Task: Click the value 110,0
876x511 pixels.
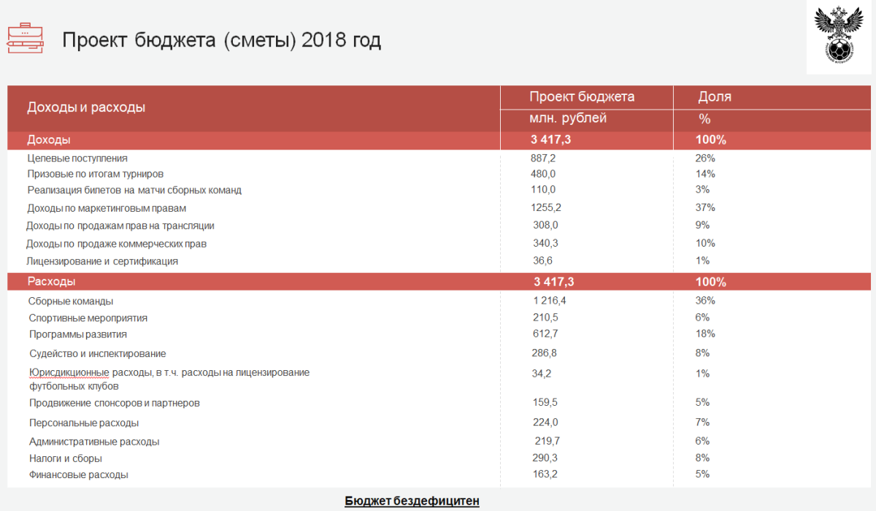Action: [543, 190]
